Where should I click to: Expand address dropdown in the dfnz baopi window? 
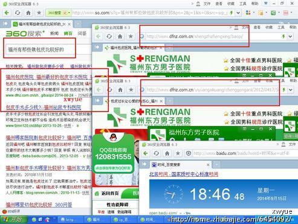pos(290,36)
